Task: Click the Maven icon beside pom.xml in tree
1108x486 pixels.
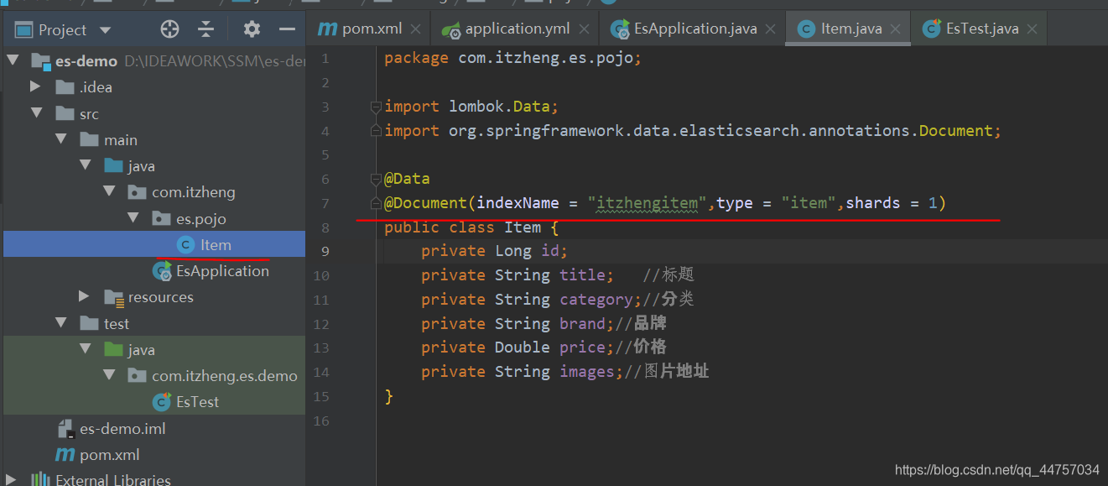Action: (65, 454)
